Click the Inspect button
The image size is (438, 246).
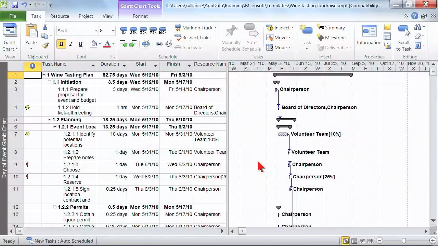tap(280, 28)
